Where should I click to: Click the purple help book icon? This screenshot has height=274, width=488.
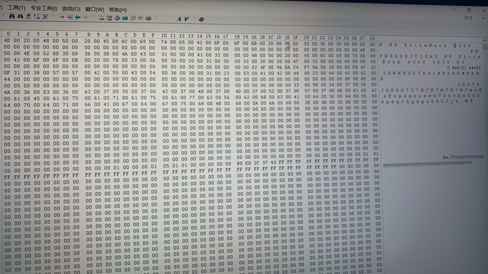[x=201, y=19]
